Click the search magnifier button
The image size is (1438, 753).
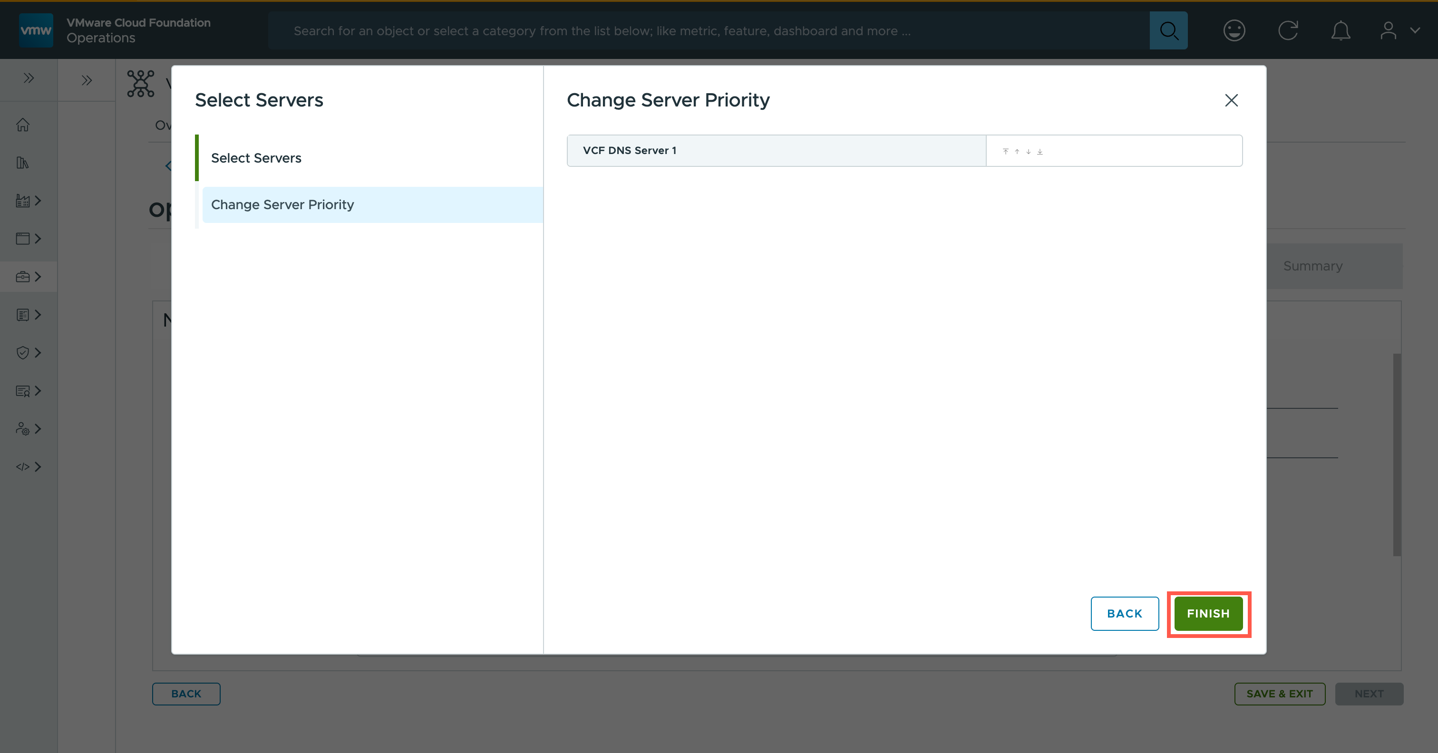click(x=1168, y=31)
